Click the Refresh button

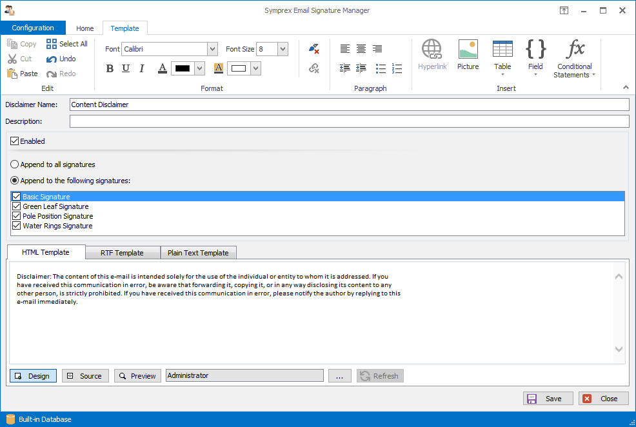380,376
